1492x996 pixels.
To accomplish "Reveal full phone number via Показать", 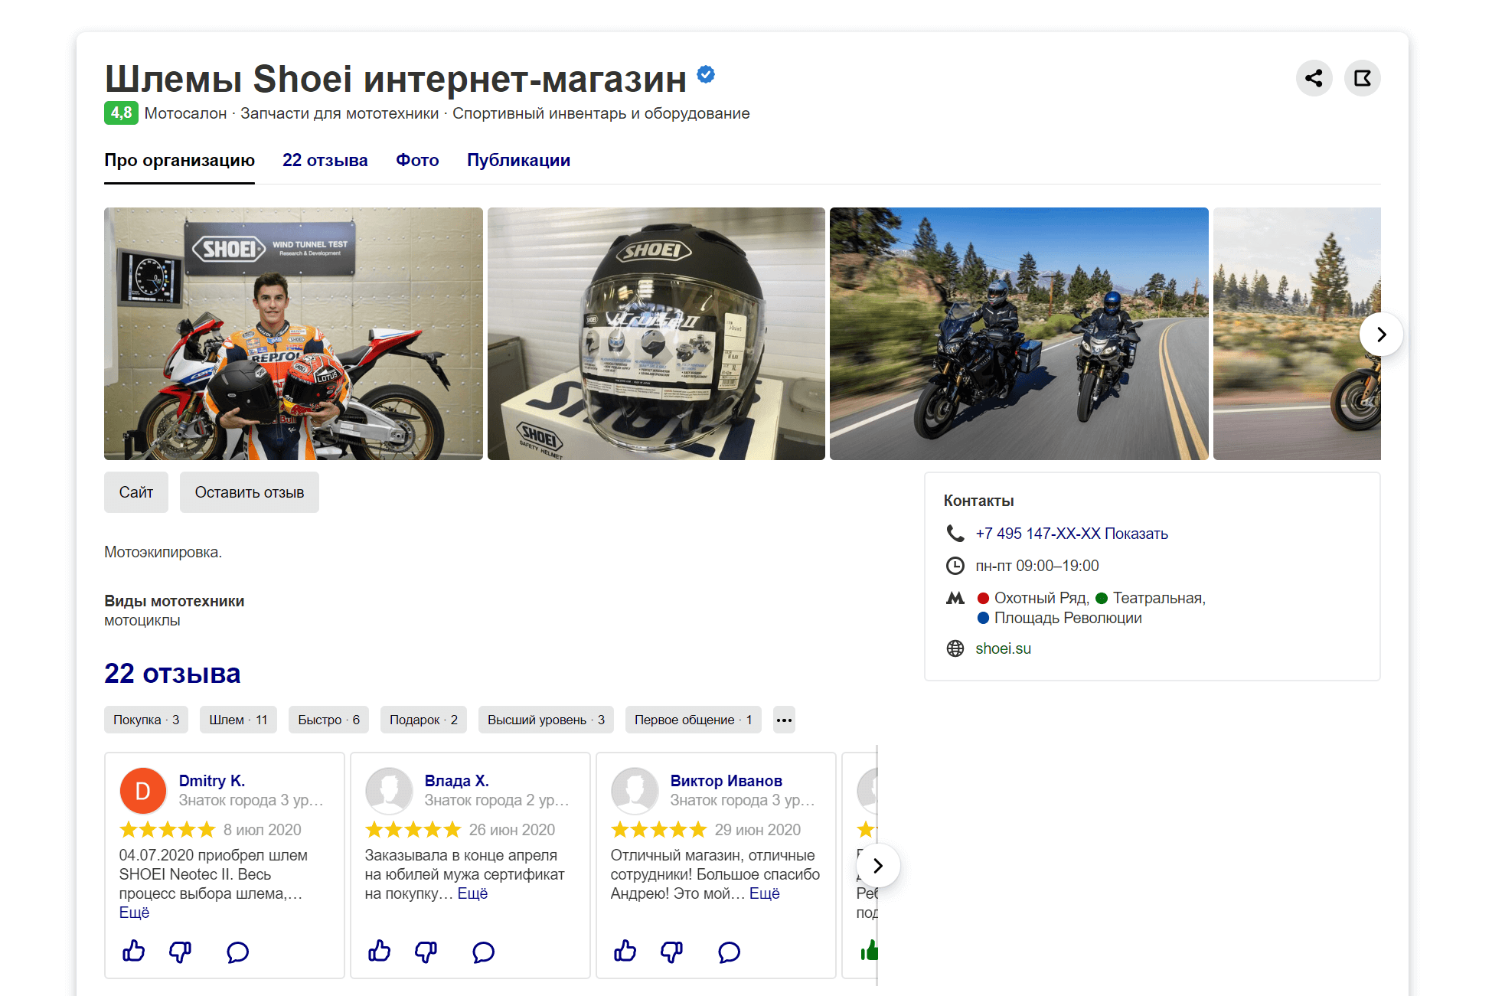I will click(1136, 534).
